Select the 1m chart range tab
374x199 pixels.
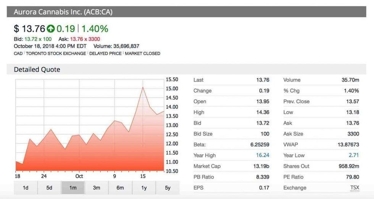pyautogui.click(x=73, y=188)
